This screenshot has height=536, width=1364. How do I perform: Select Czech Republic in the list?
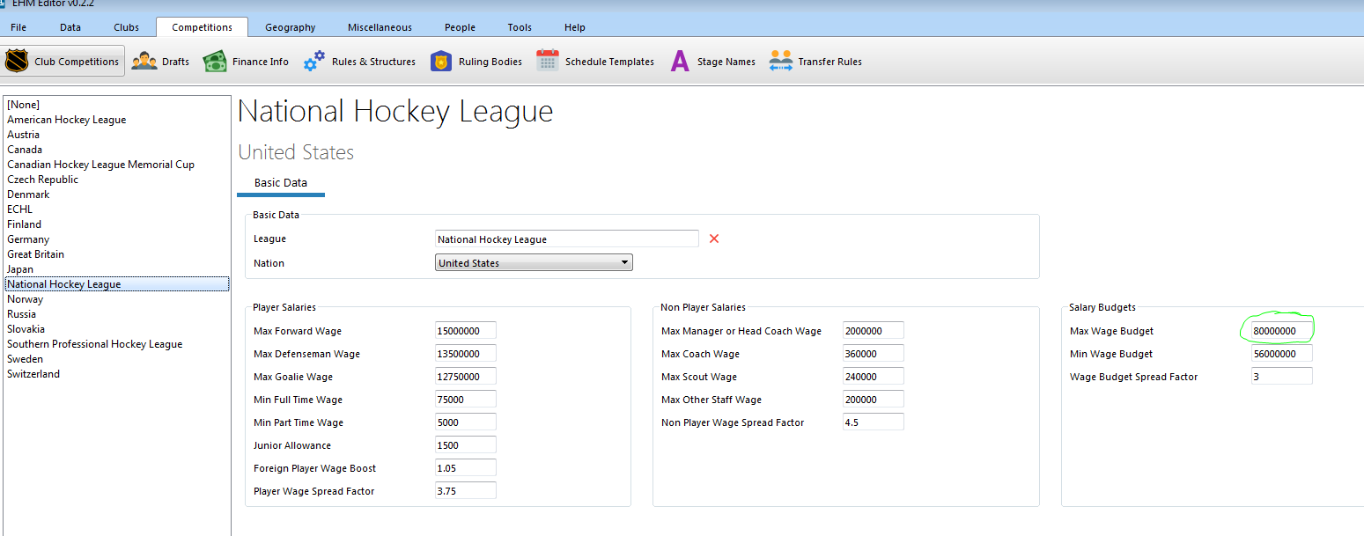tap(116, 180)
